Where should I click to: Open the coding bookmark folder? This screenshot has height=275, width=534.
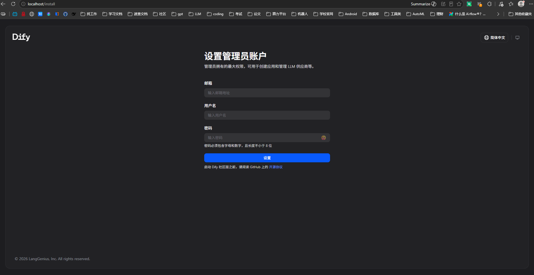215,14
